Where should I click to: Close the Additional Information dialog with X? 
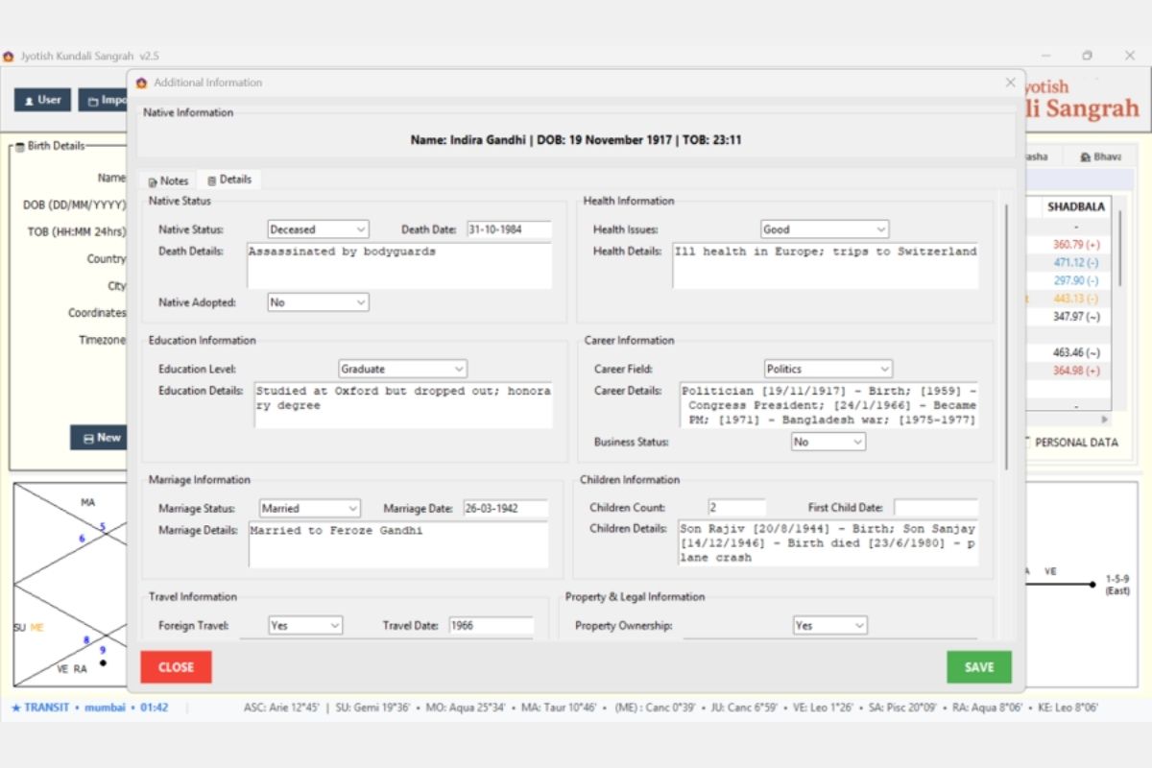point(1010,83)
